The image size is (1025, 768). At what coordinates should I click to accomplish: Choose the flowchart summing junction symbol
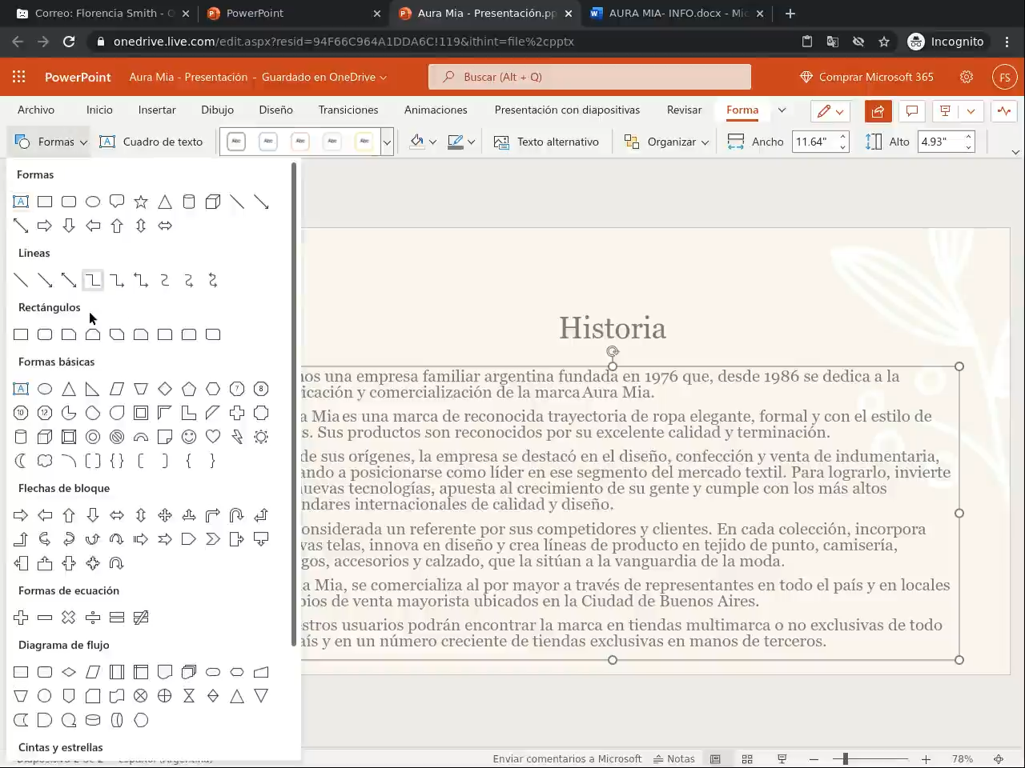141,696
